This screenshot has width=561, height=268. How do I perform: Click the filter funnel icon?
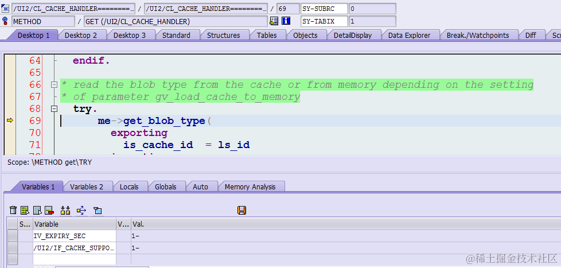98,211
